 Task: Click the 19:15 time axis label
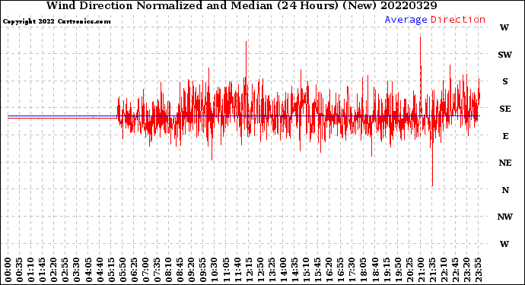(x=387, y=271)
